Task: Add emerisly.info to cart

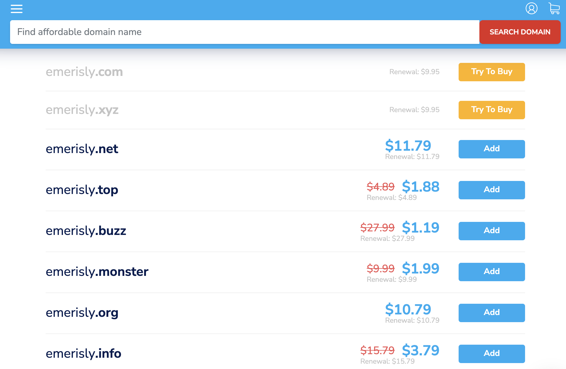Action: click(492, 354)
